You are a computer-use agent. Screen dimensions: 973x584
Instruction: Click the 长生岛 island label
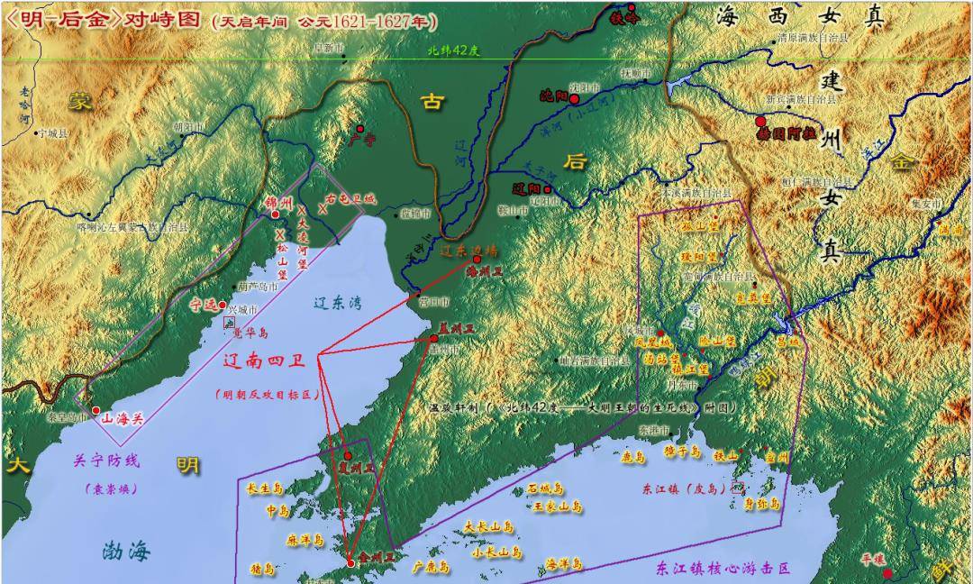pyautogui.click(x=265, y=489)
